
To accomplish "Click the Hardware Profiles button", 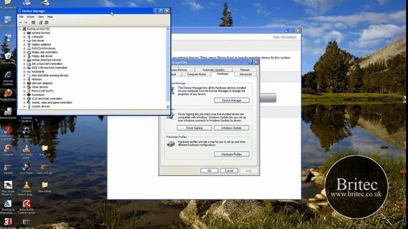I will point(231,154).
